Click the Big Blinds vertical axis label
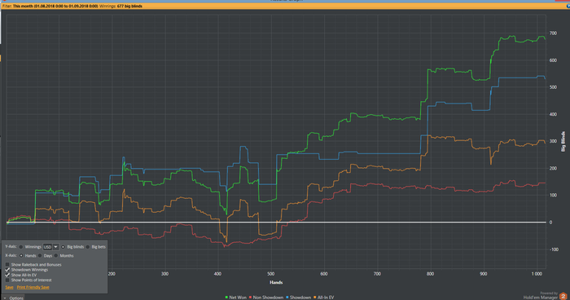The image size is (570, 300). click(563, 142)
